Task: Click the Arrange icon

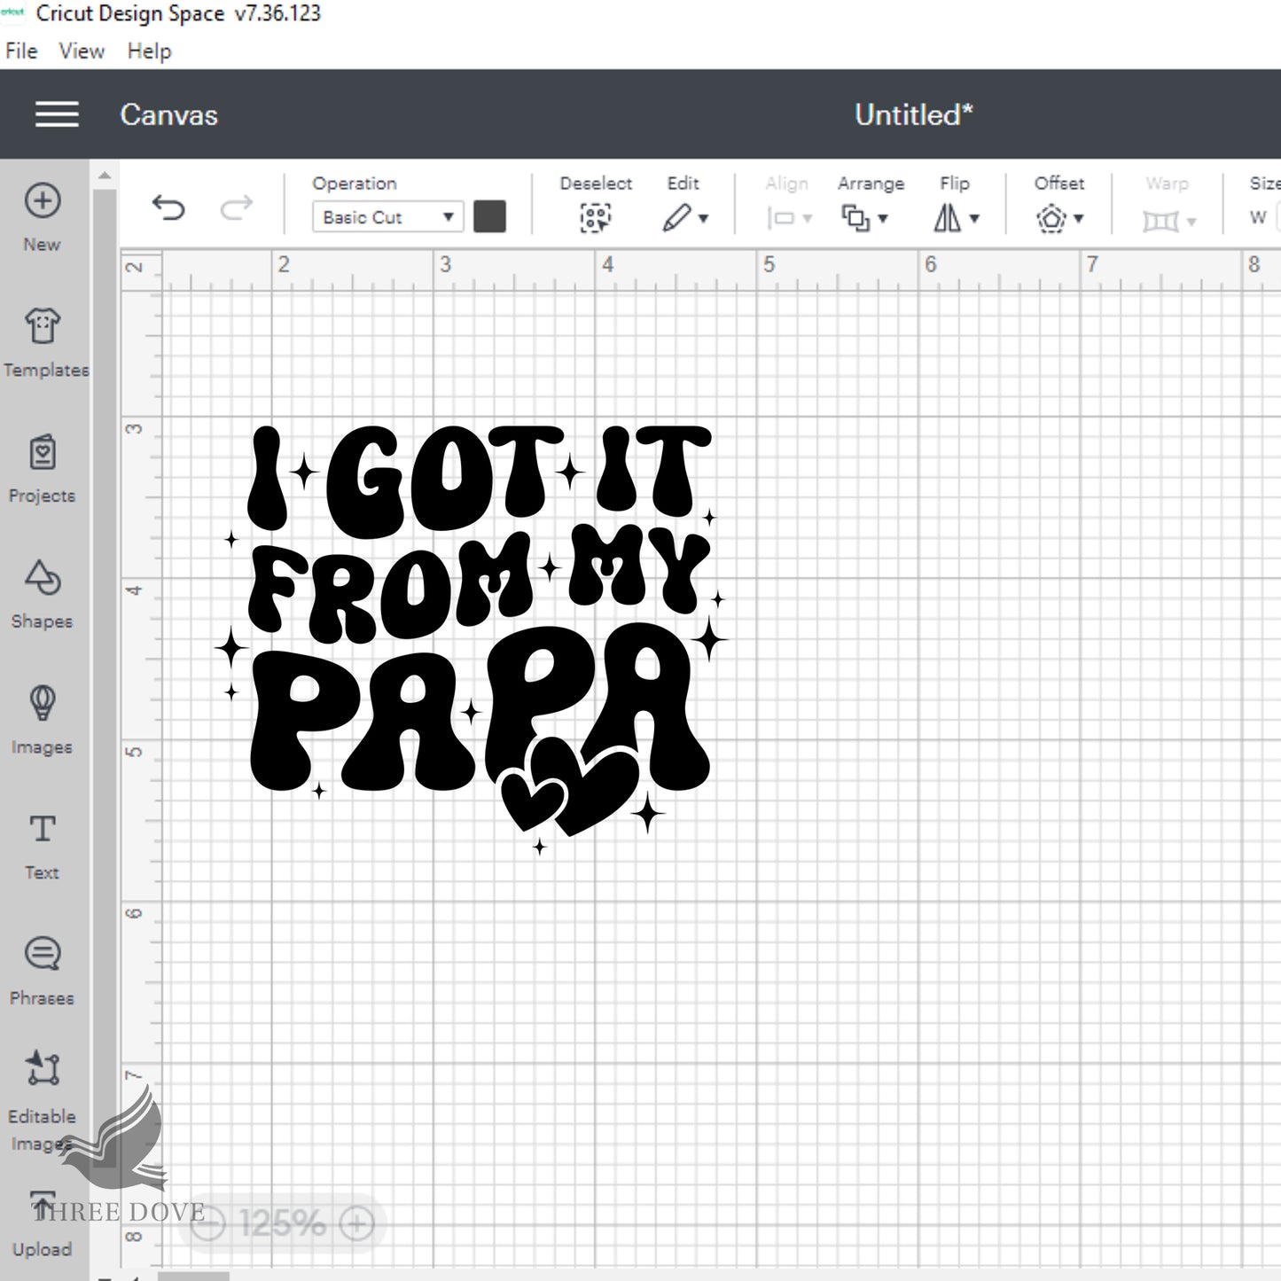Action: tap(855, 218)
